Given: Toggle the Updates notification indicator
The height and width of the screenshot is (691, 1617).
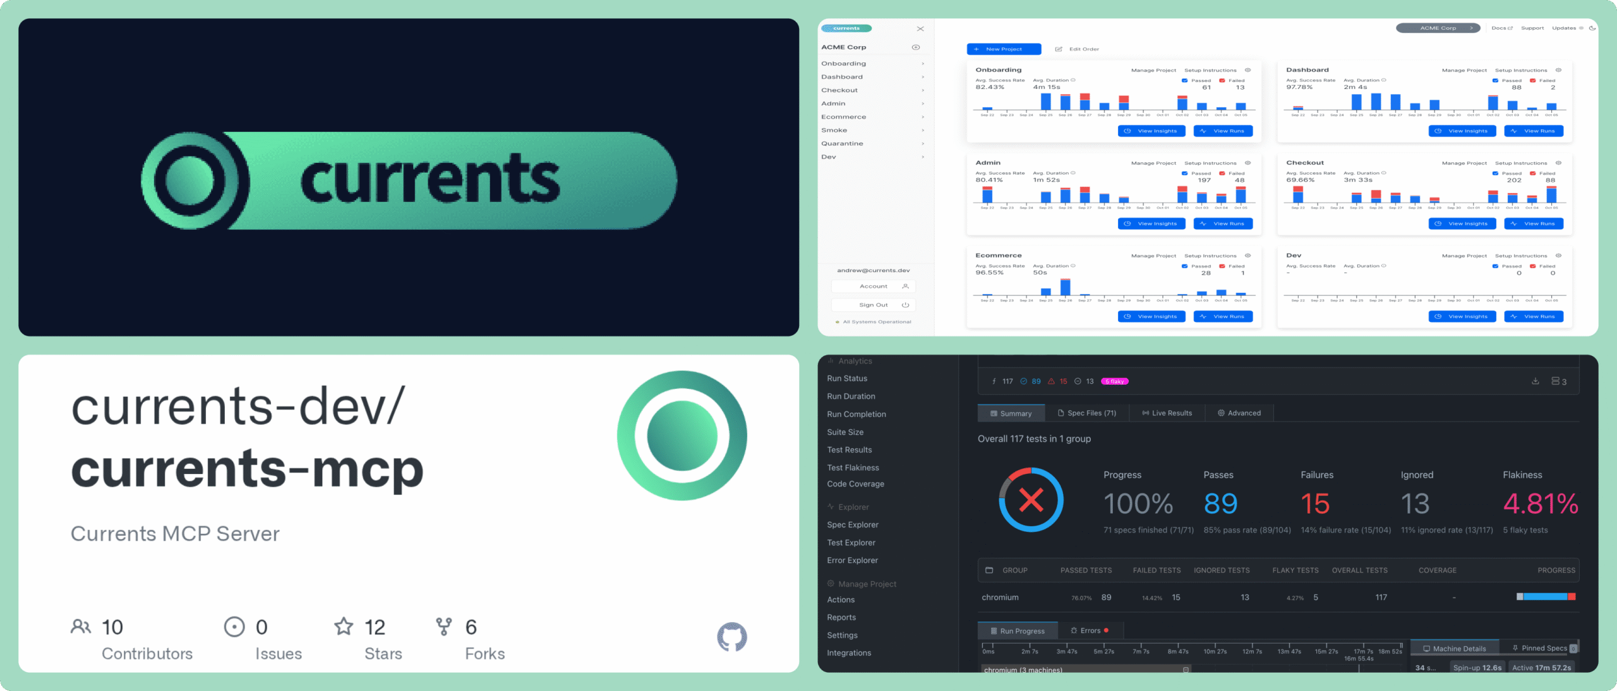Looking at the screenshot, I should pos(1581,28).
